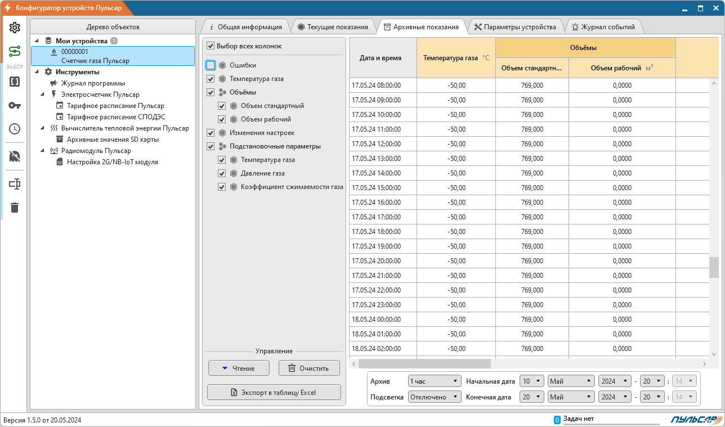Click the megaphone icon of Журнал программы

(x=54, y=83)
